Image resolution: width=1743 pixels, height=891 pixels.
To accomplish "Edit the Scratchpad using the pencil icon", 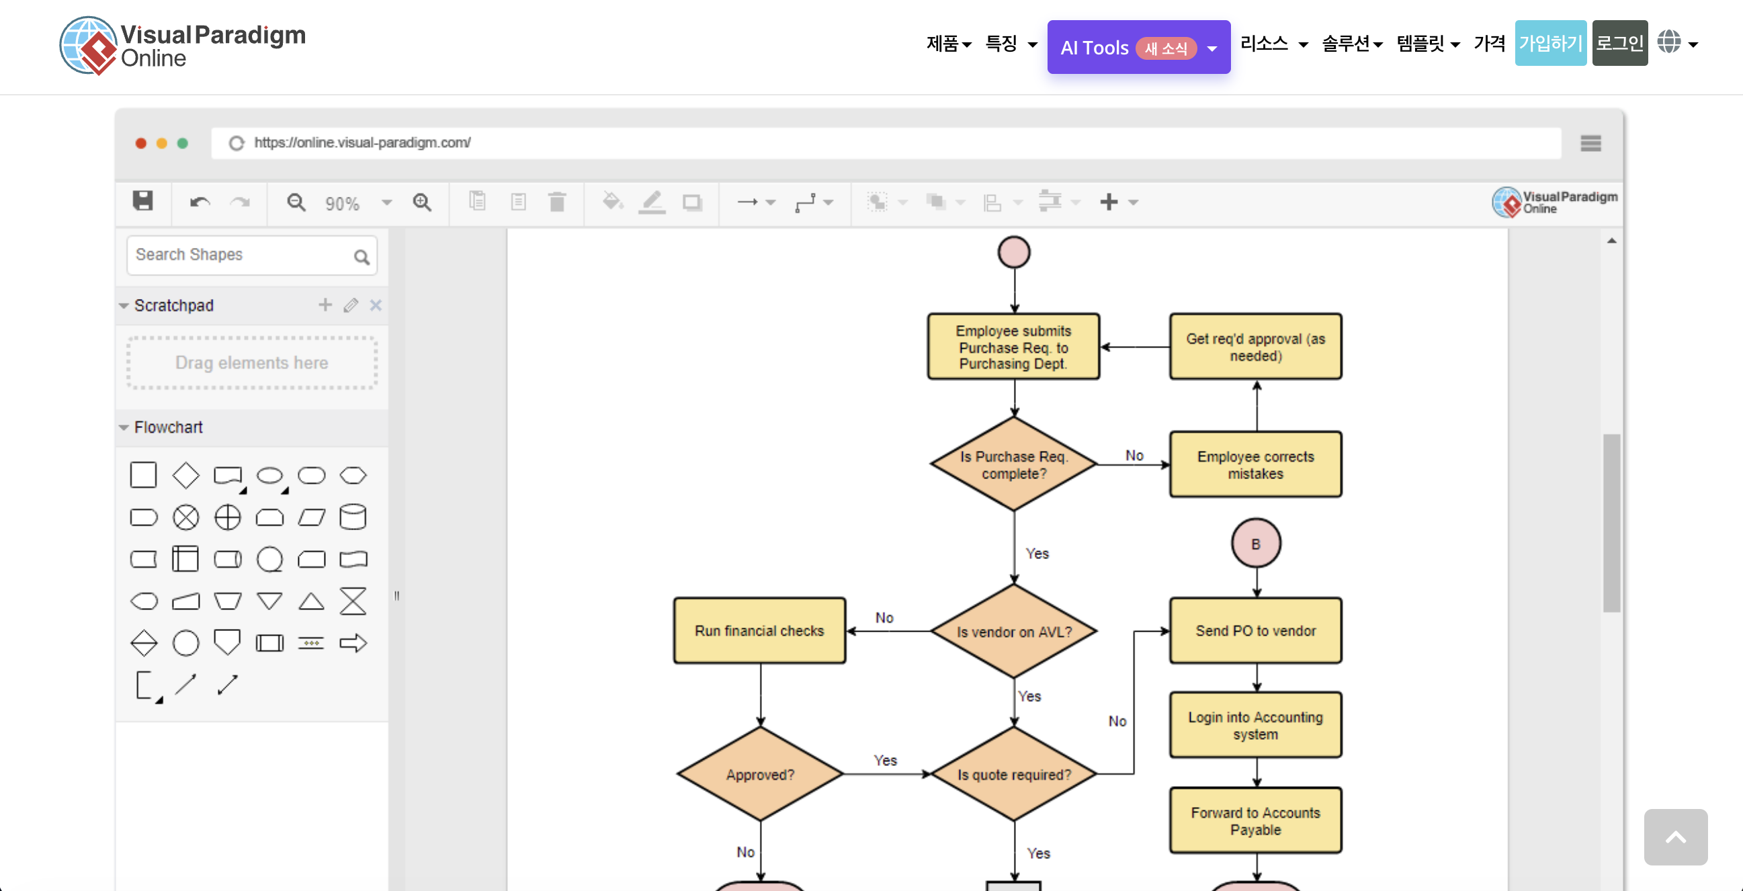I will [x=351, y=305].
